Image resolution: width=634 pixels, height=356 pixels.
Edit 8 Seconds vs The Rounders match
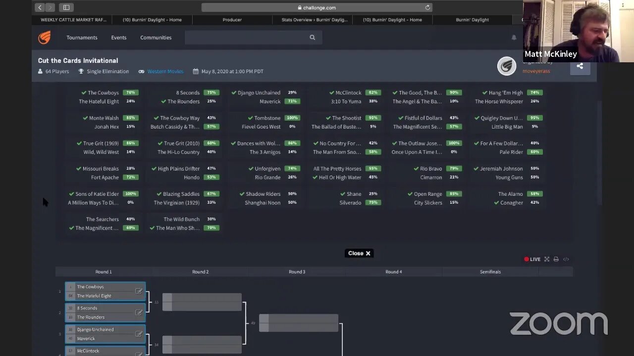(x=139, y=312)
